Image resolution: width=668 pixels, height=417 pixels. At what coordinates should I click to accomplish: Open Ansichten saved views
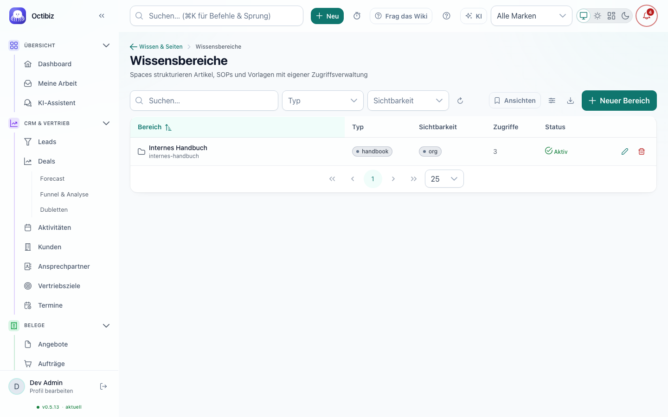(515, 101)
